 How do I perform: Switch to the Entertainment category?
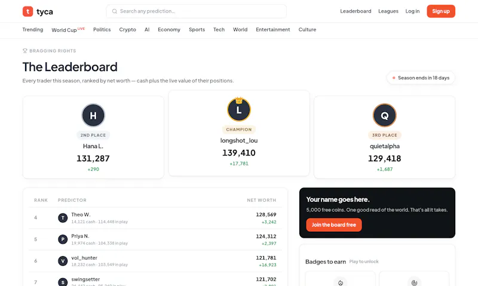click(x=273, y=29)
